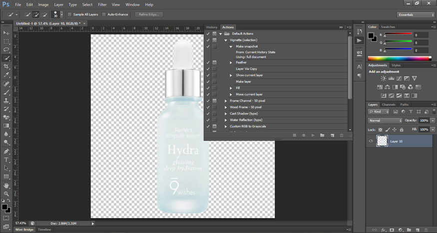Select the Lasso tool
This screenshot has width=437, height=233.
[x=6, y=50]
